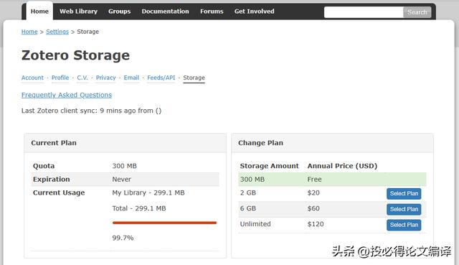The width and height of the screenshot is (459, 265).
Task: Open the Profile settings link
Action: click(60, 78)
